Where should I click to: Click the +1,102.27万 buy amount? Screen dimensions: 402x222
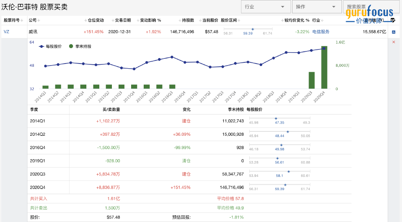pyautogui.click(x=108, y=121)
